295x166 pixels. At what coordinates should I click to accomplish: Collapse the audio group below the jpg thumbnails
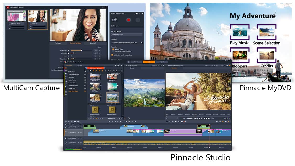coord(89,104)
